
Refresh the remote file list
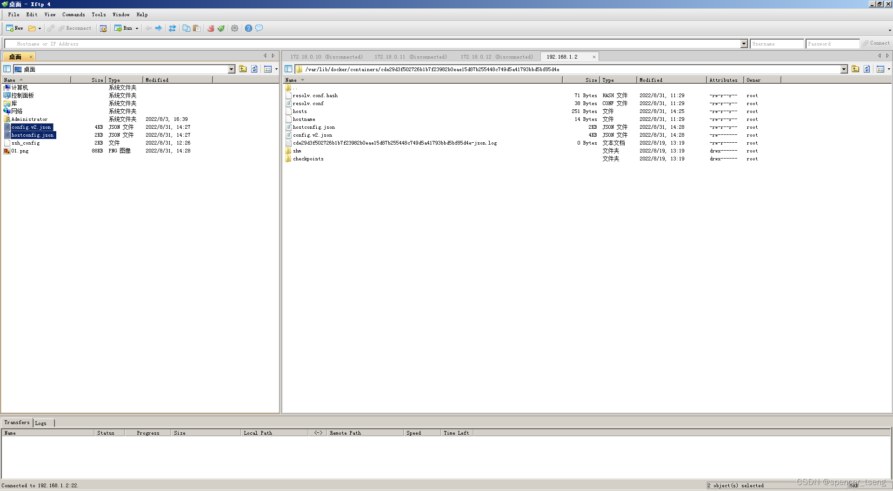point(866,69)
